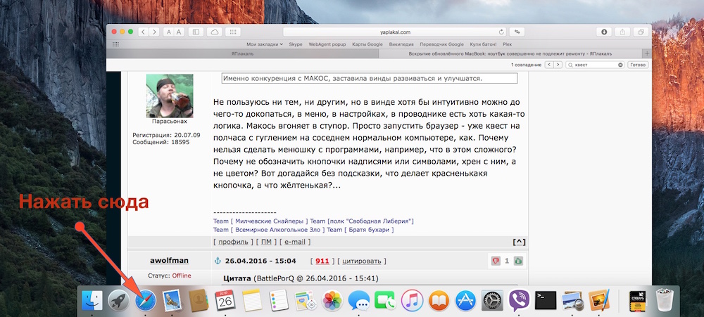Decrease text size with small A button
Screen dimensions: 704x317
point(168,32)
